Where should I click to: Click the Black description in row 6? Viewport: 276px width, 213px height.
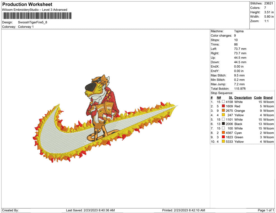(x=238, y=124)
